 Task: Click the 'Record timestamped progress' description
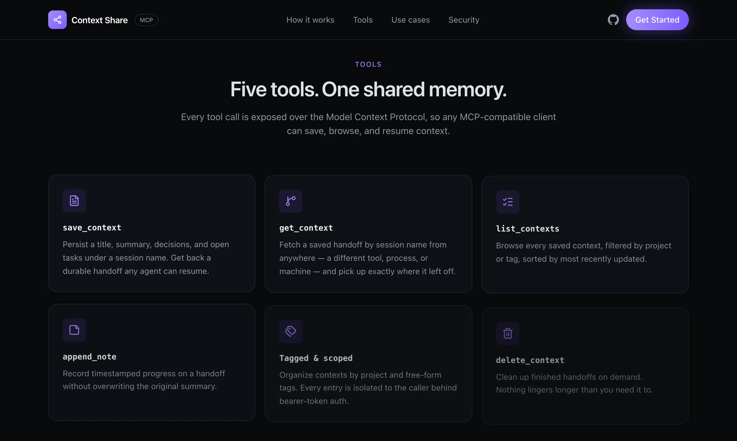(144, 380)
